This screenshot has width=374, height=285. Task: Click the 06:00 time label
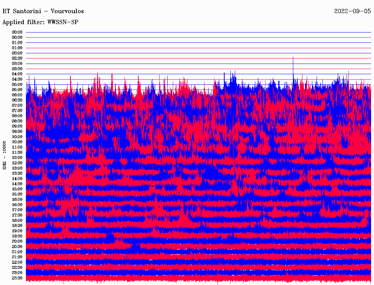coord(17,95)
